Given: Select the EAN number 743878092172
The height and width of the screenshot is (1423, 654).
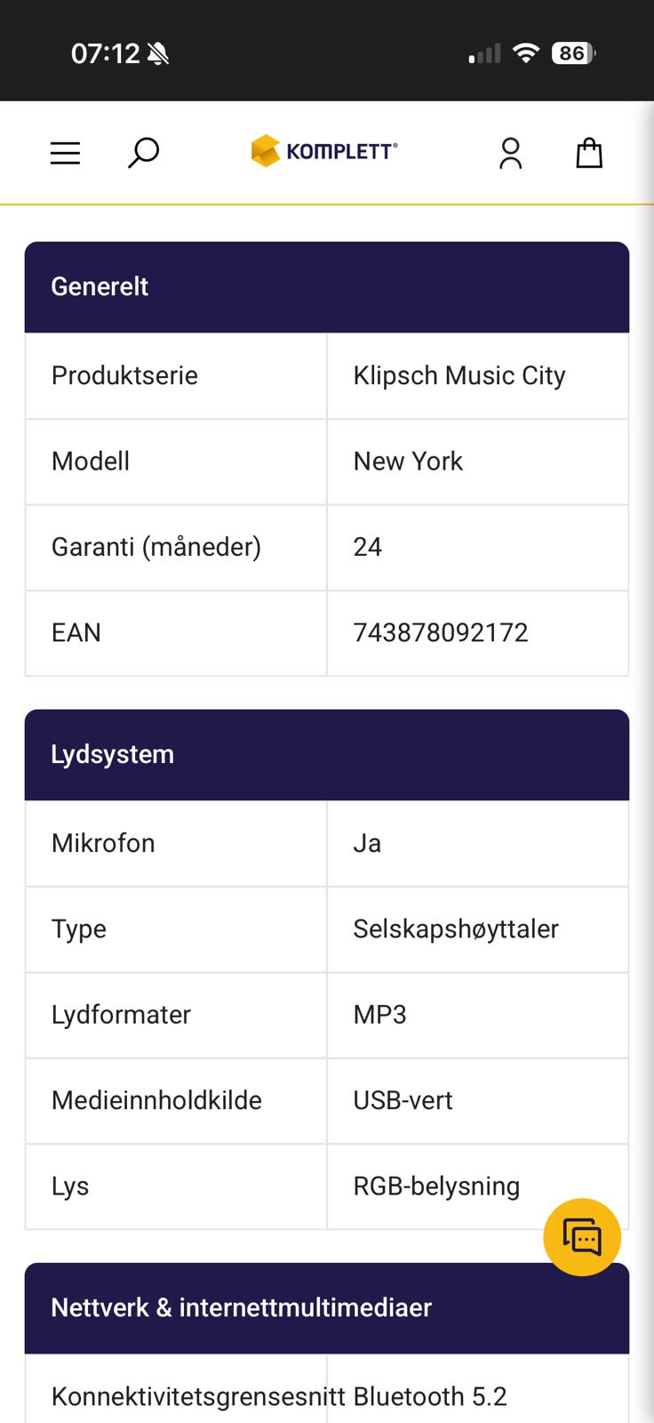Looking at the screenshot, I should coord(441,633).
